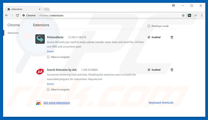The image size is (208, 120).
Task: Click Get more extensions link
Action: (x=57, y=103)
